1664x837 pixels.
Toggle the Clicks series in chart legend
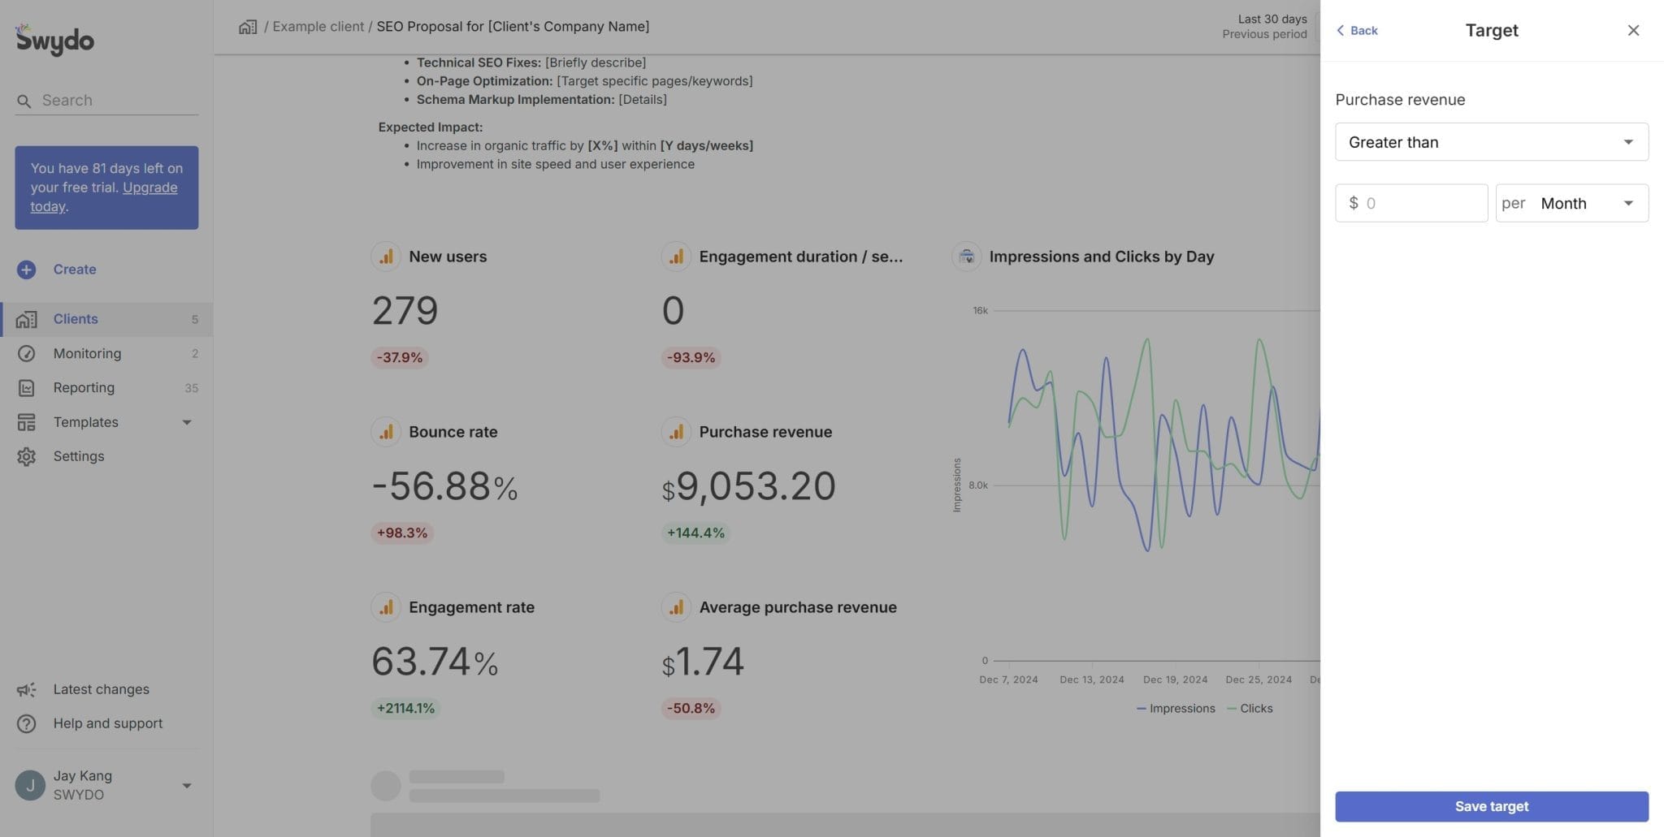[x=1250, y=708]
